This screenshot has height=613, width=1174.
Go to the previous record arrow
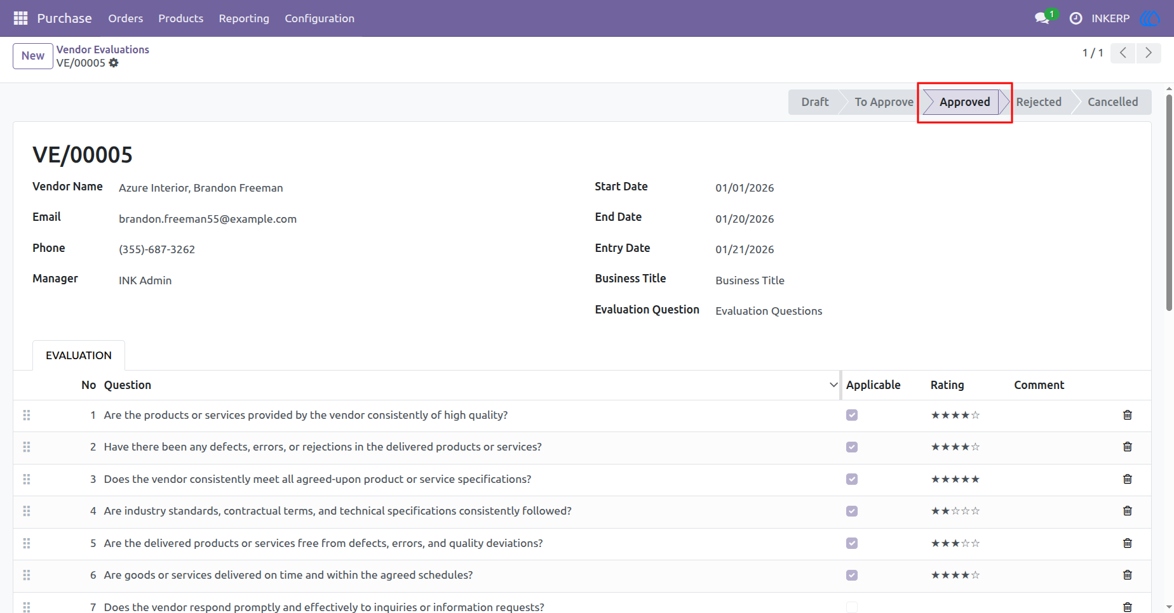point(1123,53)
